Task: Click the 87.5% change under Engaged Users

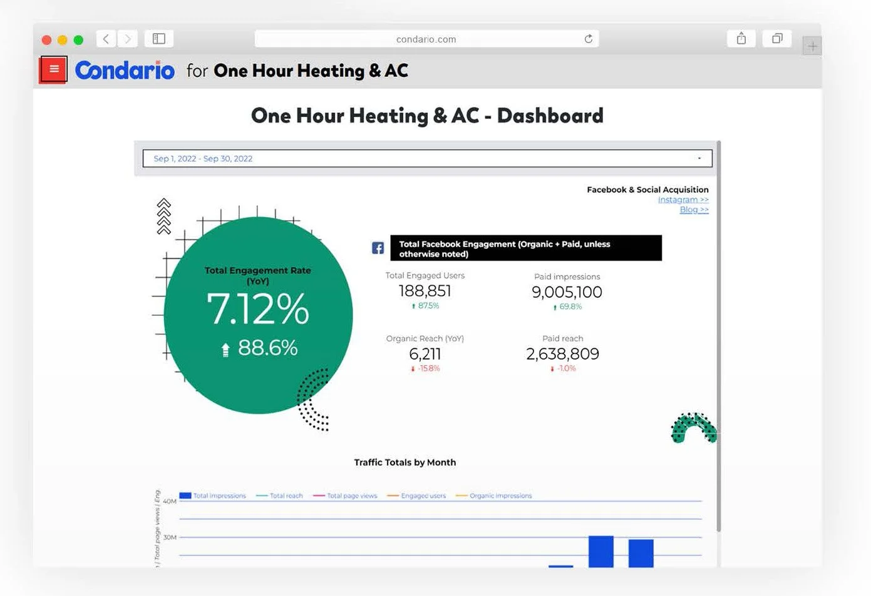Action: tap(425, 306)
